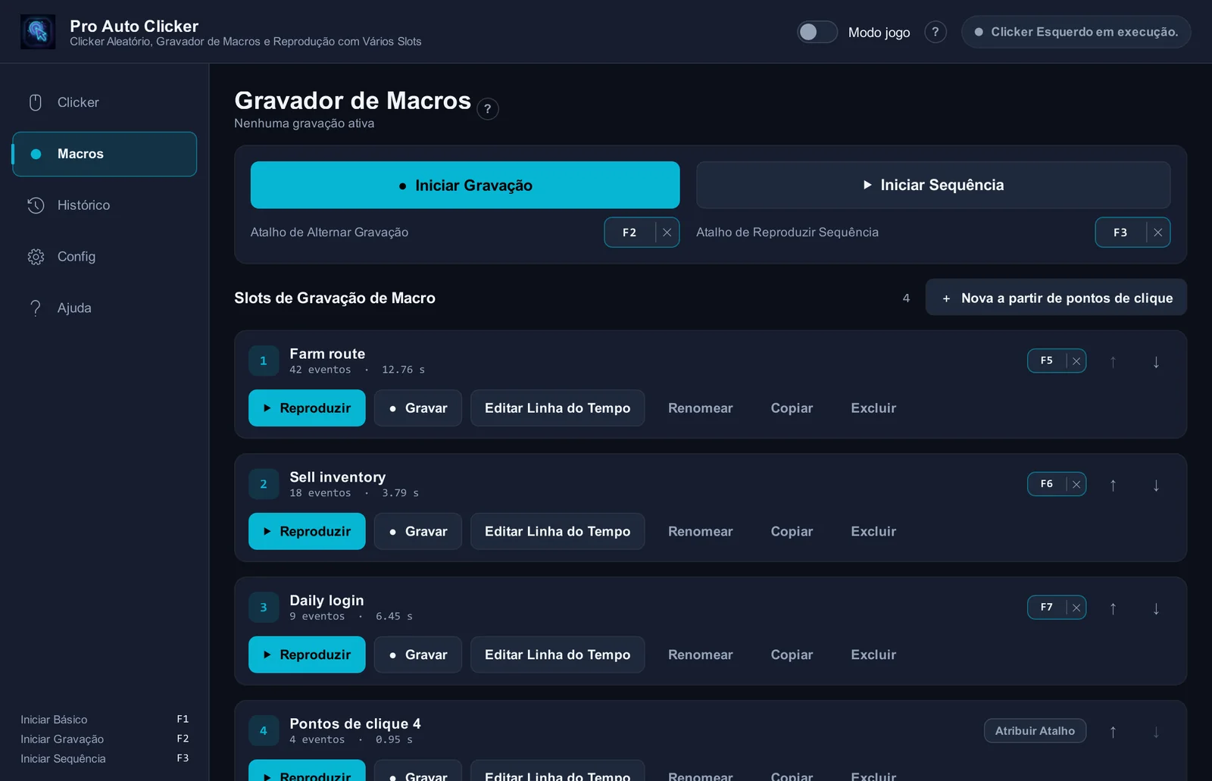
Task: Remove the F7 shortcut from Daily login
Action: [1076, 608]
